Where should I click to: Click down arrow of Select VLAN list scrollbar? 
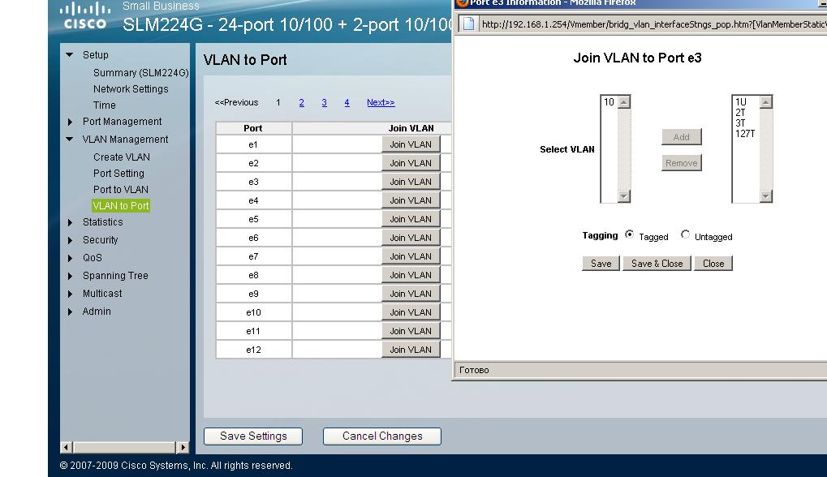pos(624,196)
